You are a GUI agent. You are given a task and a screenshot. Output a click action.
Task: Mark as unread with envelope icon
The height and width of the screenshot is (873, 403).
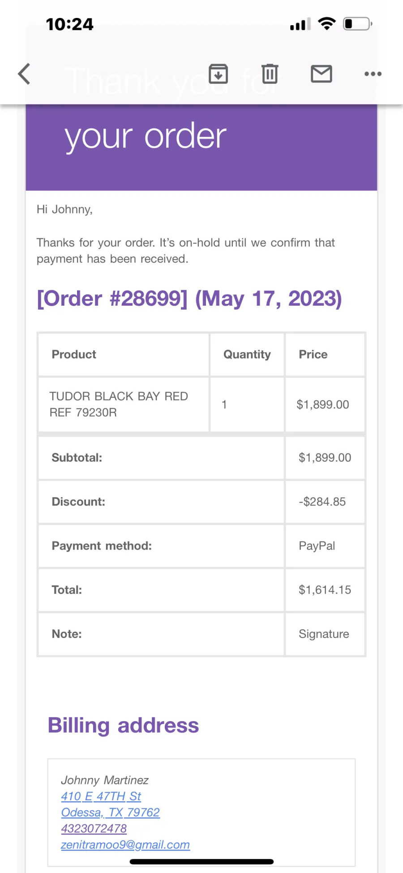pyautogui.click(x=322, y=74)
